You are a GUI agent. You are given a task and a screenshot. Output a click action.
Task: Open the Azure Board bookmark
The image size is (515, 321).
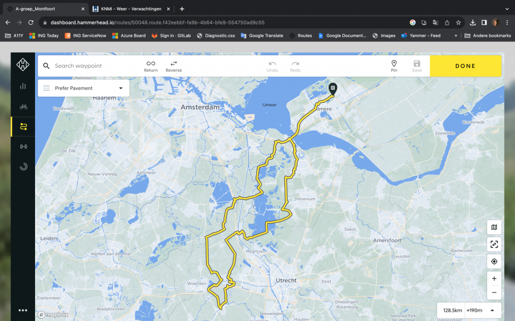129,36
